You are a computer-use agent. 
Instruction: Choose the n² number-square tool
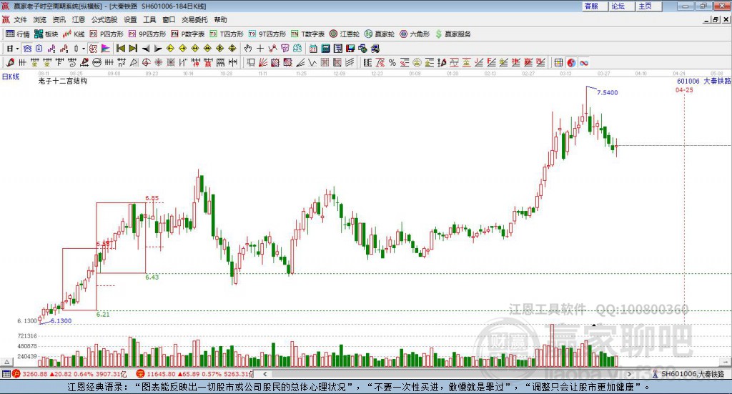point(122,62)
